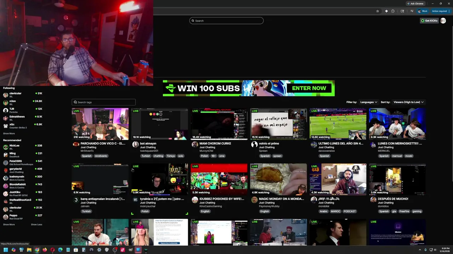Screen dimensions: 453x254
Task: Click the LUNES CON MERNOSKETTI stream title
Action: [400, 144]
